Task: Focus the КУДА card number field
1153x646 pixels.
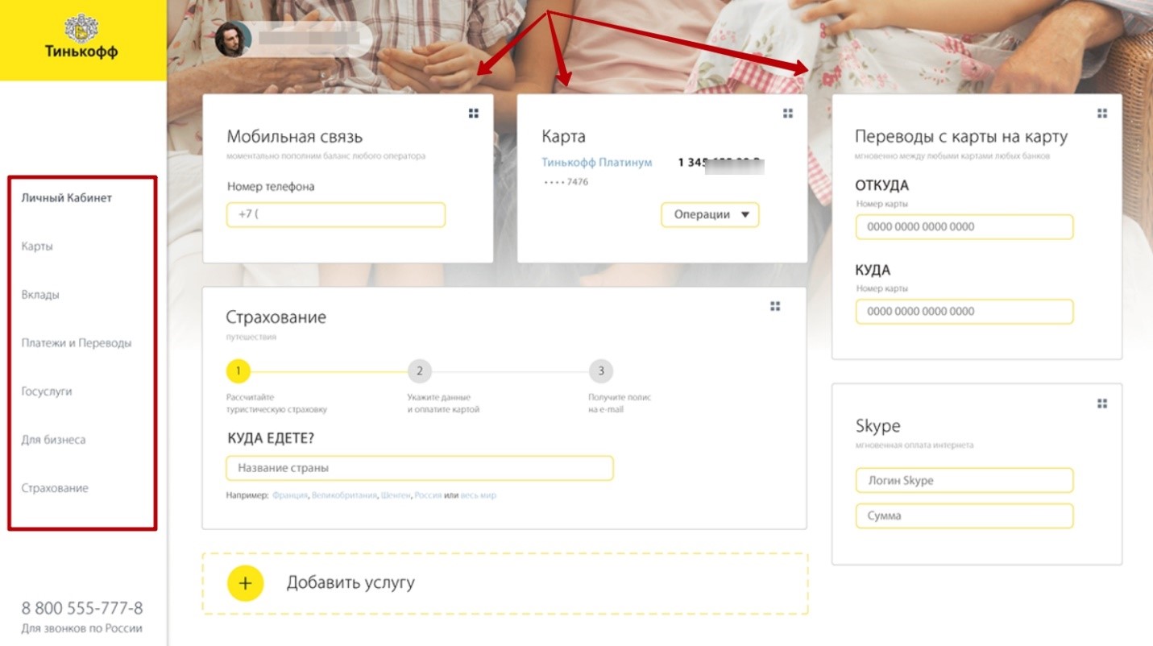Action: coord(964,312)
